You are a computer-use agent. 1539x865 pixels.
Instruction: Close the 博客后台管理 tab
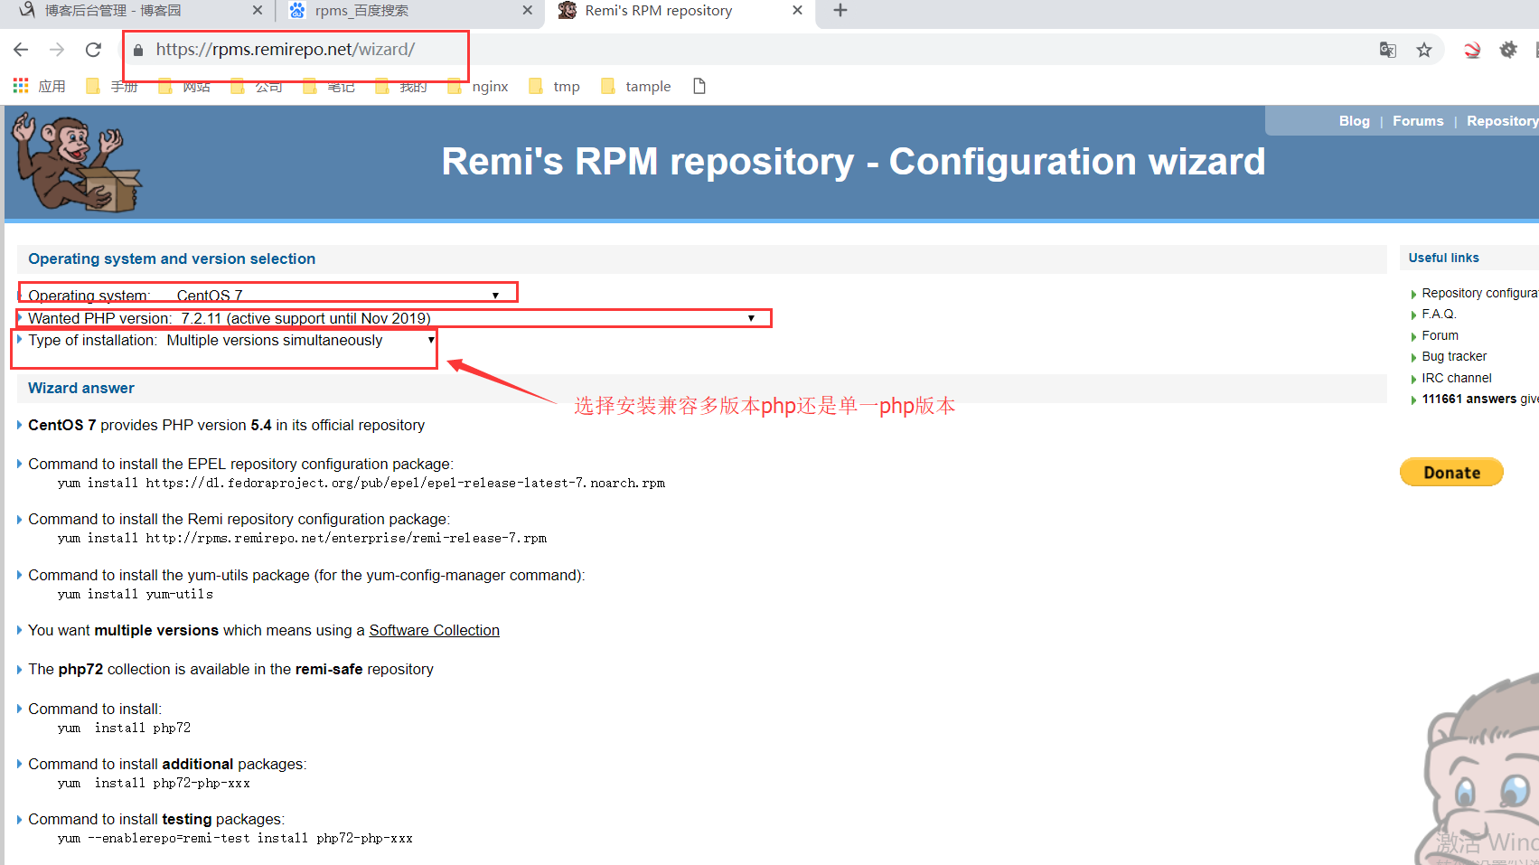258,11
